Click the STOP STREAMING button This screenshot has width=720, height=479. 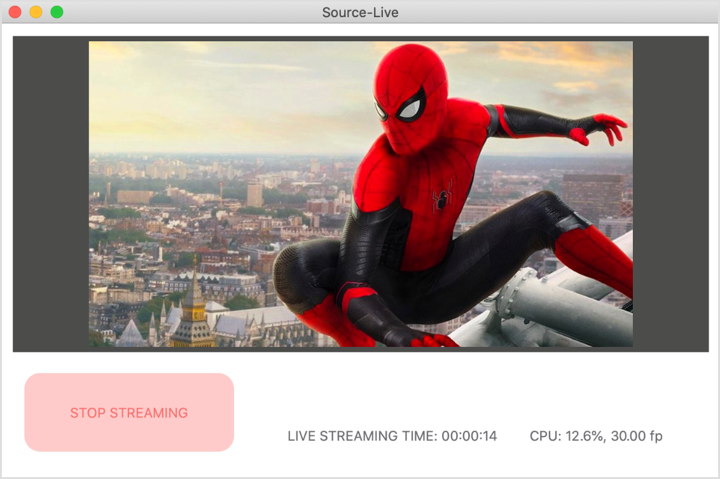[129, 412]
